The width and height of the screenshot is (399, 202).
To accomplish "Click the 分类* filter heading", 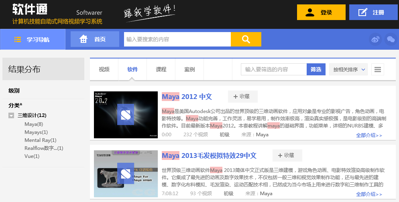I will pos(15,105).
